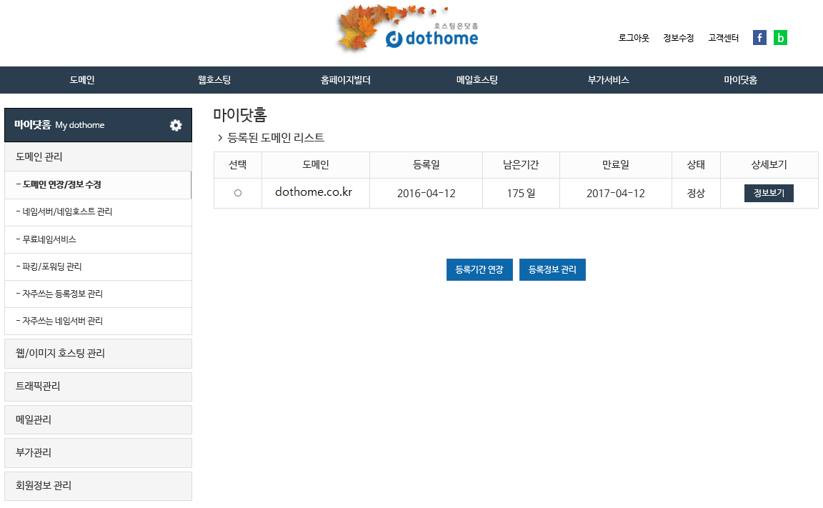Open 정보수정 link
The image size is (823, 508).
678,38
